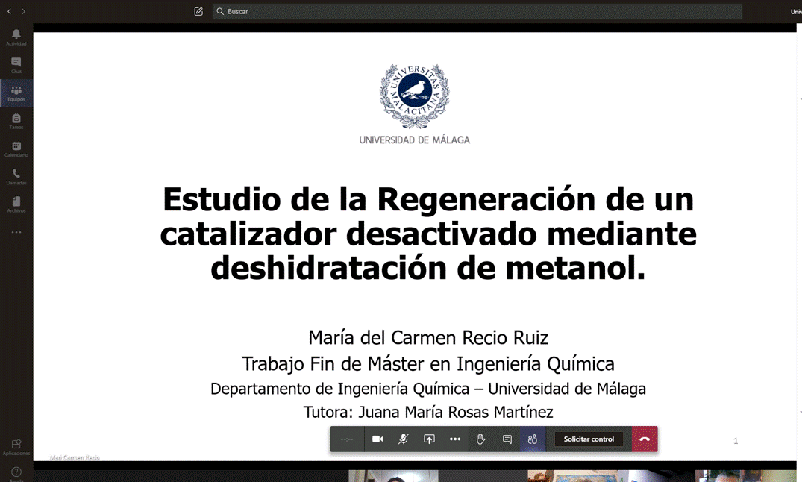
Task: Open the share content tray
Action: [429, 439]
